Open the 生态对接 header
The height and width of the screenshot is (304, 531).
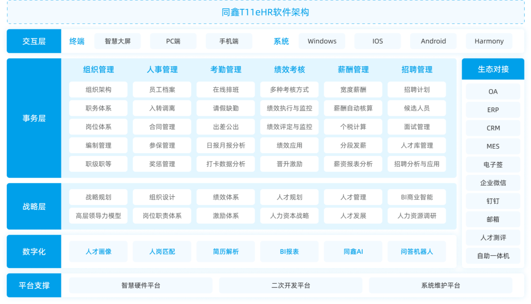pyautogui.click(x=493, y=69)
